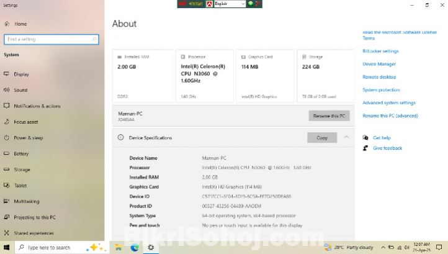Click the taskbar clock showing 12:07 AM
448x254 pixels.
tap(421, 247)
